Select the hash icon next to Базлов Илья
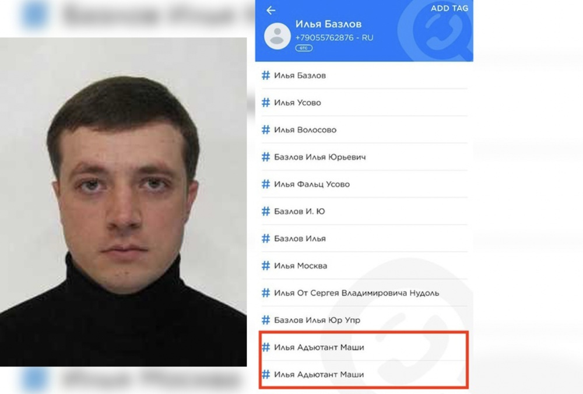 click(265, 238)
